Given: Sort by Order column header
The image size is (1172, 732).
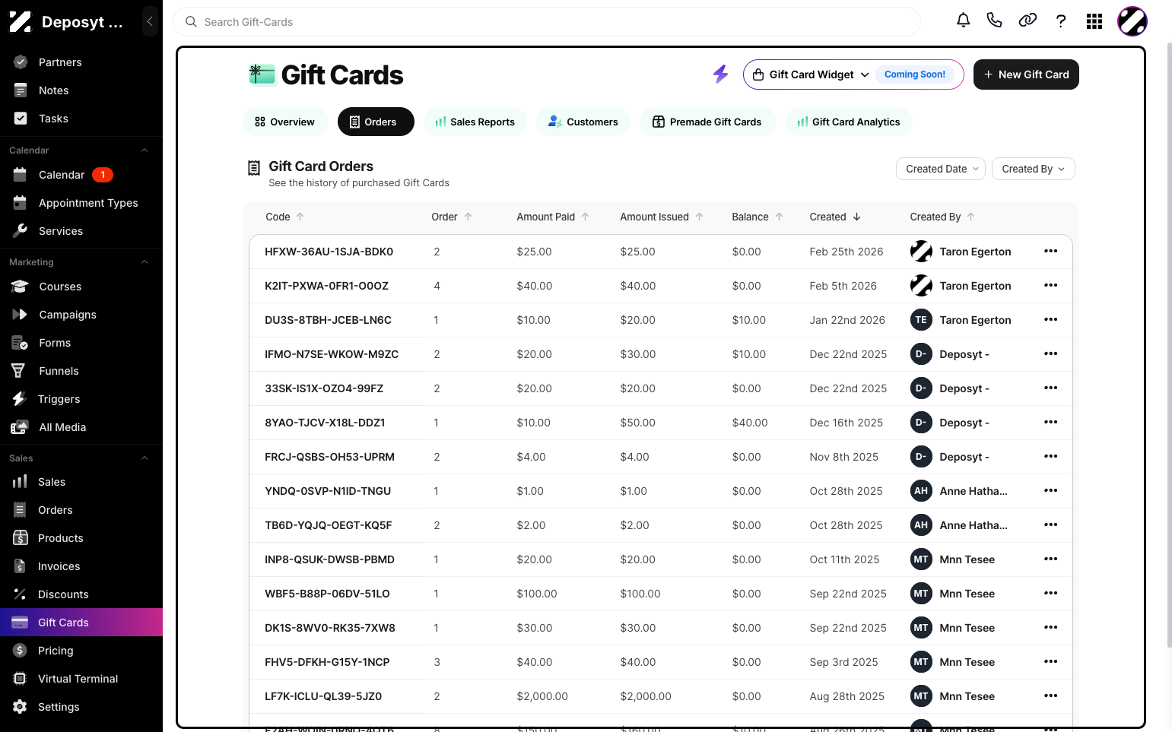Looking at the screenshot, I should [452, 217].
